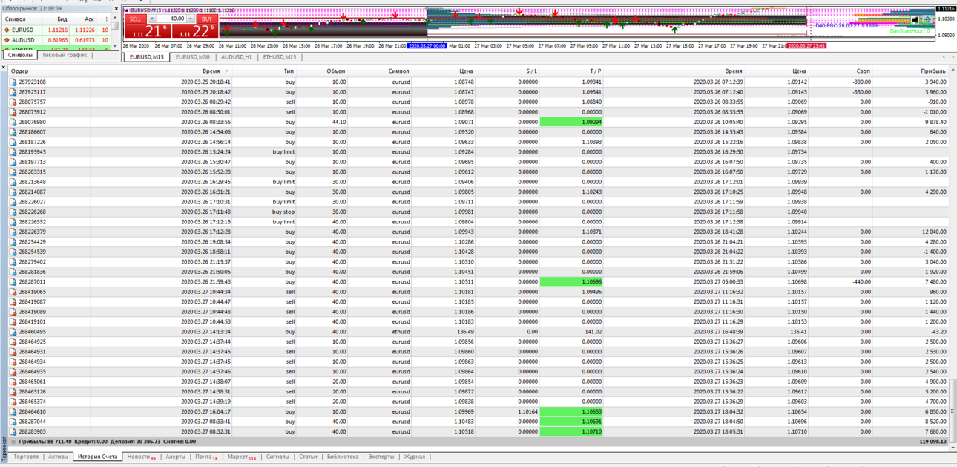Screen dimensions: 957x467
Task: Open the Активы terminal tab
Action: pos(58,457)
